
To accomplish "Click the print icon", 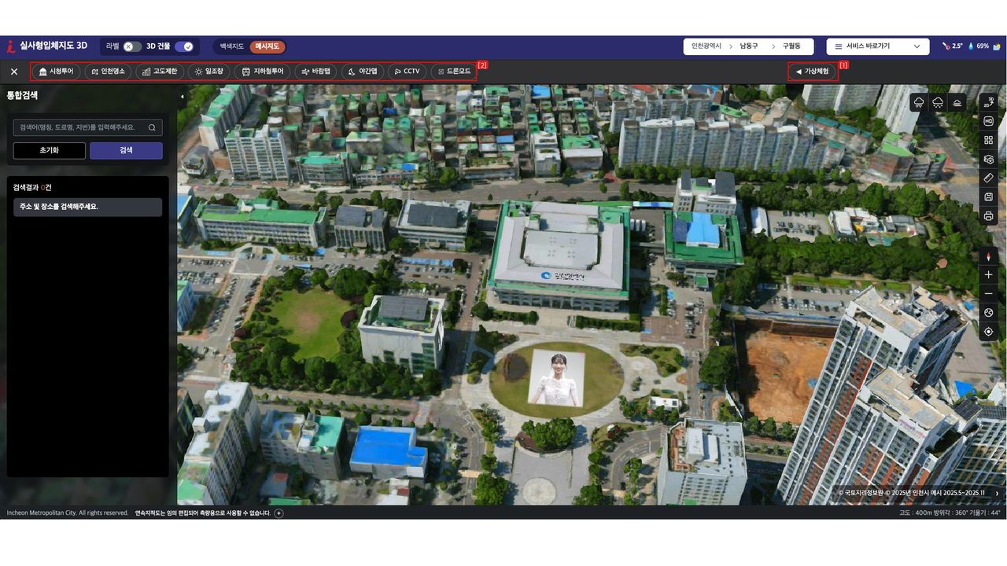I will [988, 215].
